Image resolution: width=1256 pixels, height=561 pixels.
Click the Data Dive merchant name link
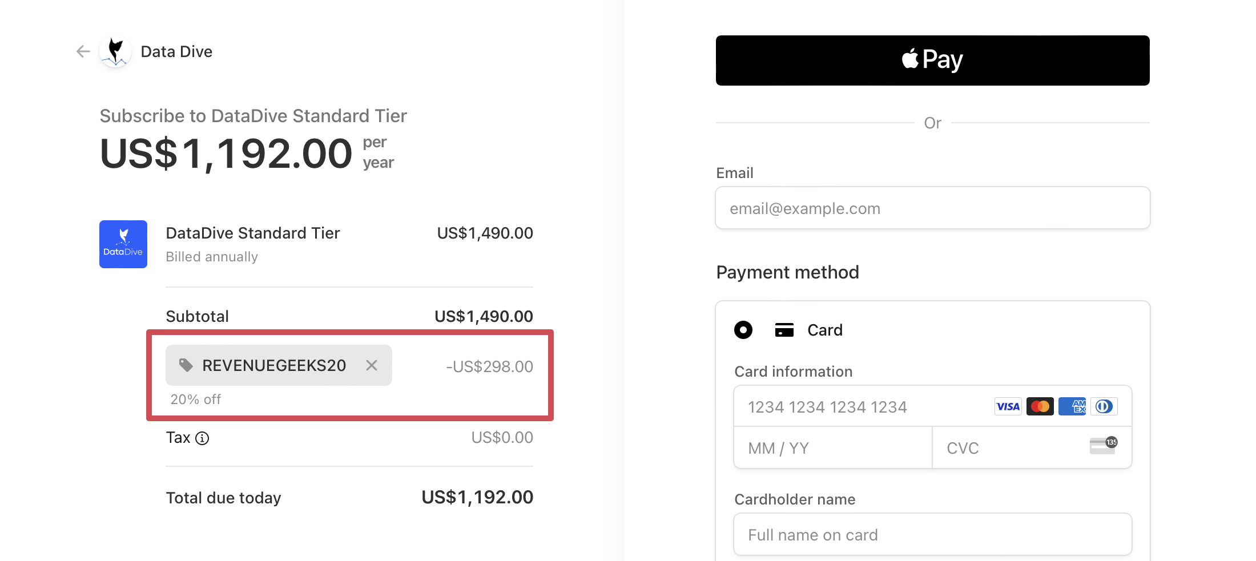tap(176, 51)
